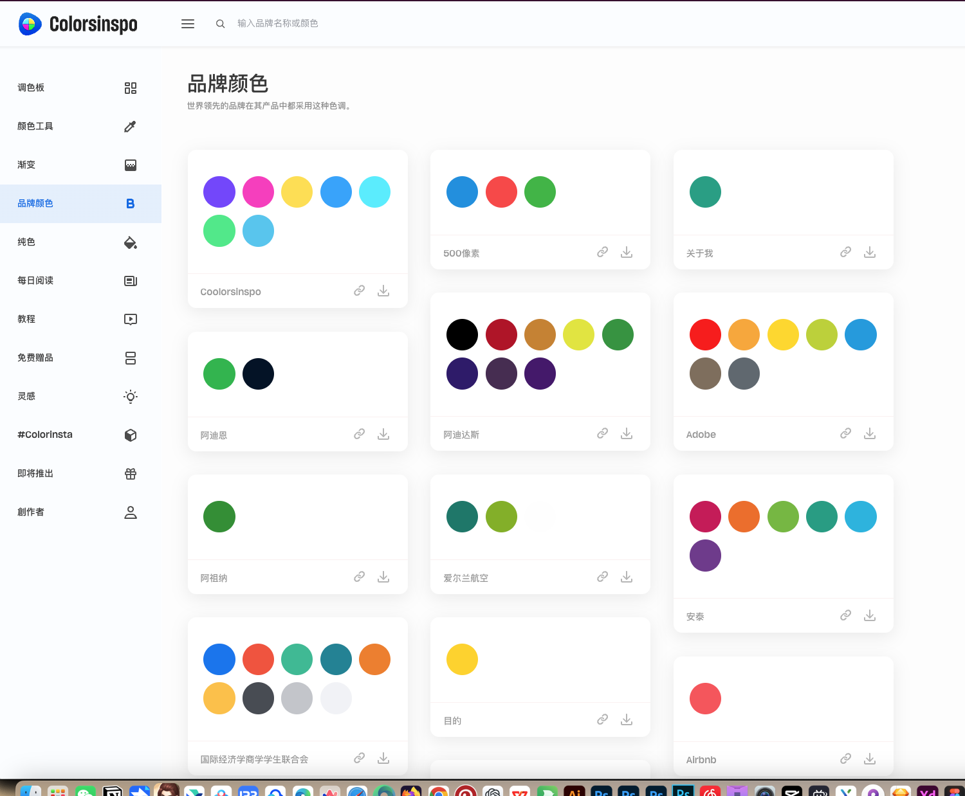Click the link icon on 阿迪达斯 card
The height and width of the screenshot is (796, 965).
click(602, 433)
